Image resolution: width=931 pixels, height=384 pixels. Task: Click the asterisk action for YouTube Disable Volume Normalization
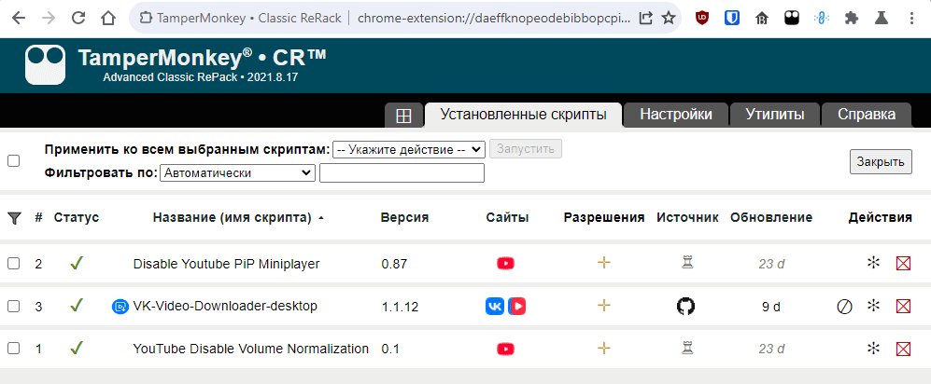click(873, 348)
